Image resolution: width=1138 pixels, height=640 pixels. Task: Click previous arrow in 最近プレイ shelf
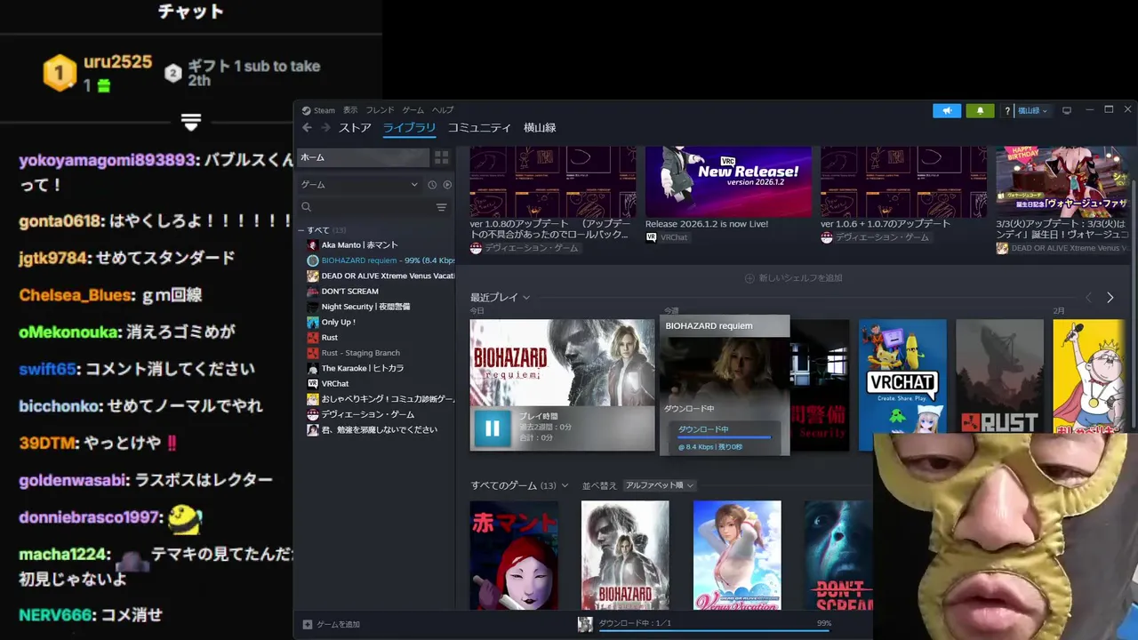(1088, 298)
